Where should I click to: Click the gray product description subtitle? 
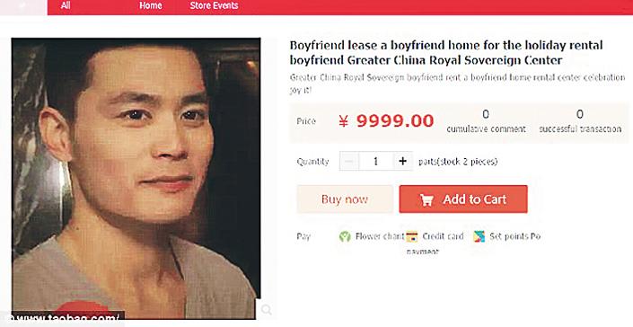457,84
